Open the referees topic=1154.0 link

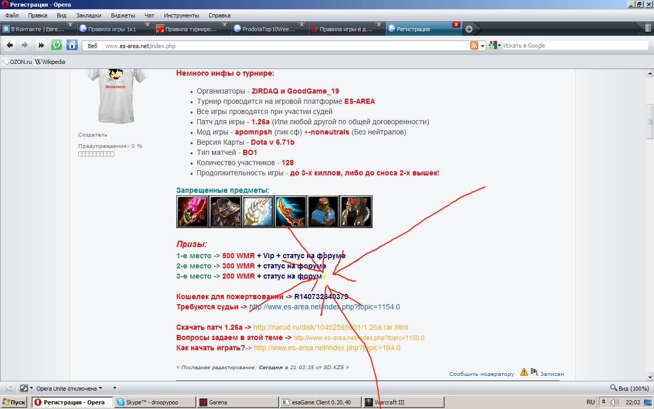click(x=324, y=307)
